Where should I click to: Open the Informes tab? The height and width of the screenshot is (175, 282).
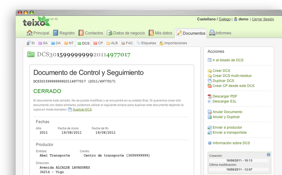pyautogui.click(x=220, y=33)
